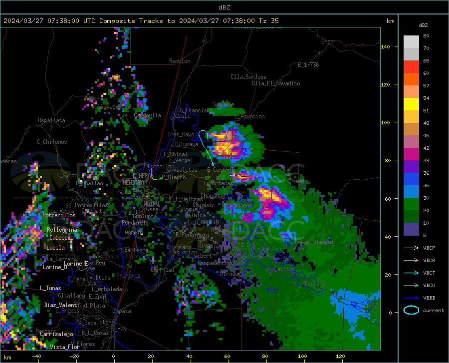Click the cyan 'current' ellipse legend symbol

click(411, 310)
